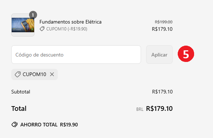Click the bold Total label

tap(19, 108)
